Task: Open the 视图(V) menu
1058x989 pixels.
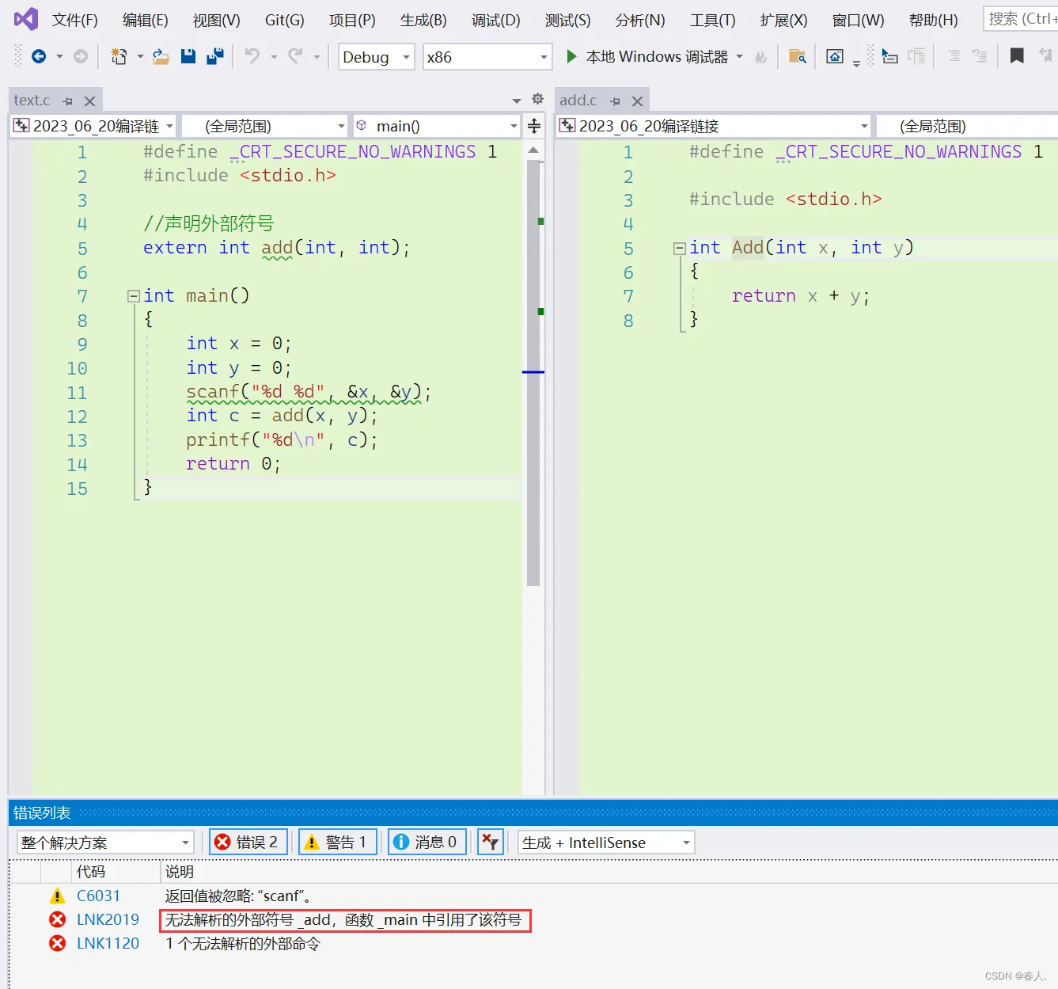Action: click(217, 20)
